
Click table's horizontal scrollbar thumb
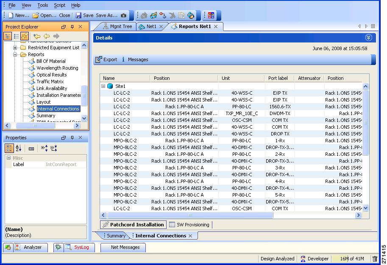tap(190, 215)
